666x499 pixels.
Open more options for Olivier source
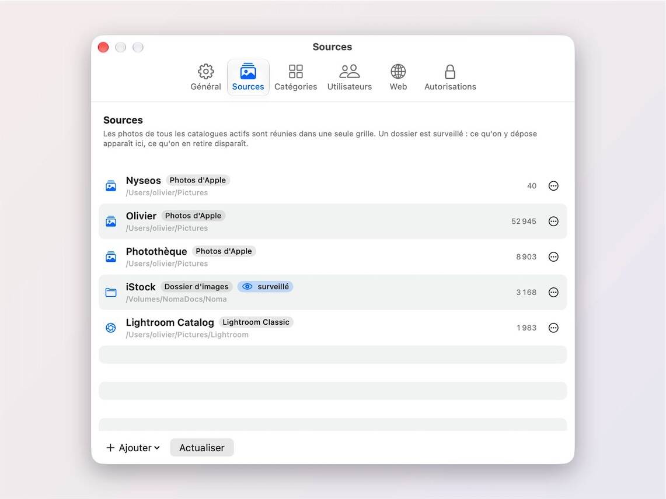[x=553, y=222]
